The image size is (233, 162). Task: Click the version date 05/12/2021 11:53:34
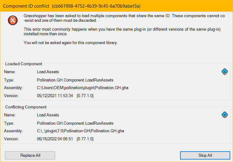tap(55, 96)
